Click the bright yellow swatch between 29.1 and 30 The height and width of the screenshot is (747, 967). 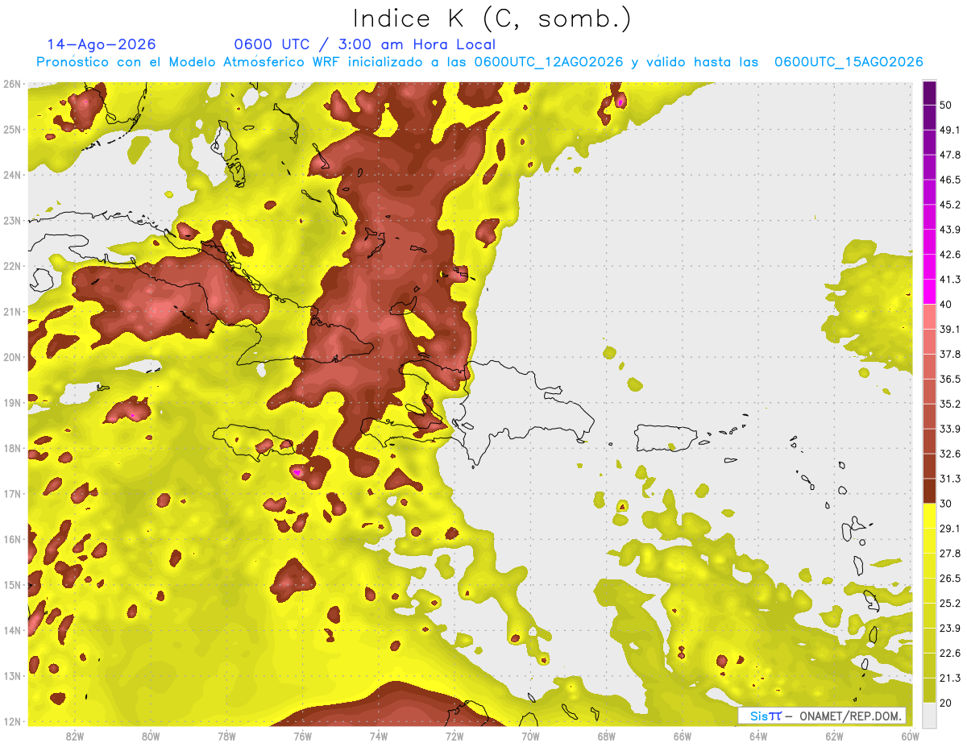tap(929, 516)
